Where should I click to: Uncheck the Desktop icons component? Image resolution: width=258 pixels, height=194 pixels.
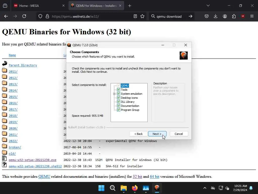click(118, 98)
